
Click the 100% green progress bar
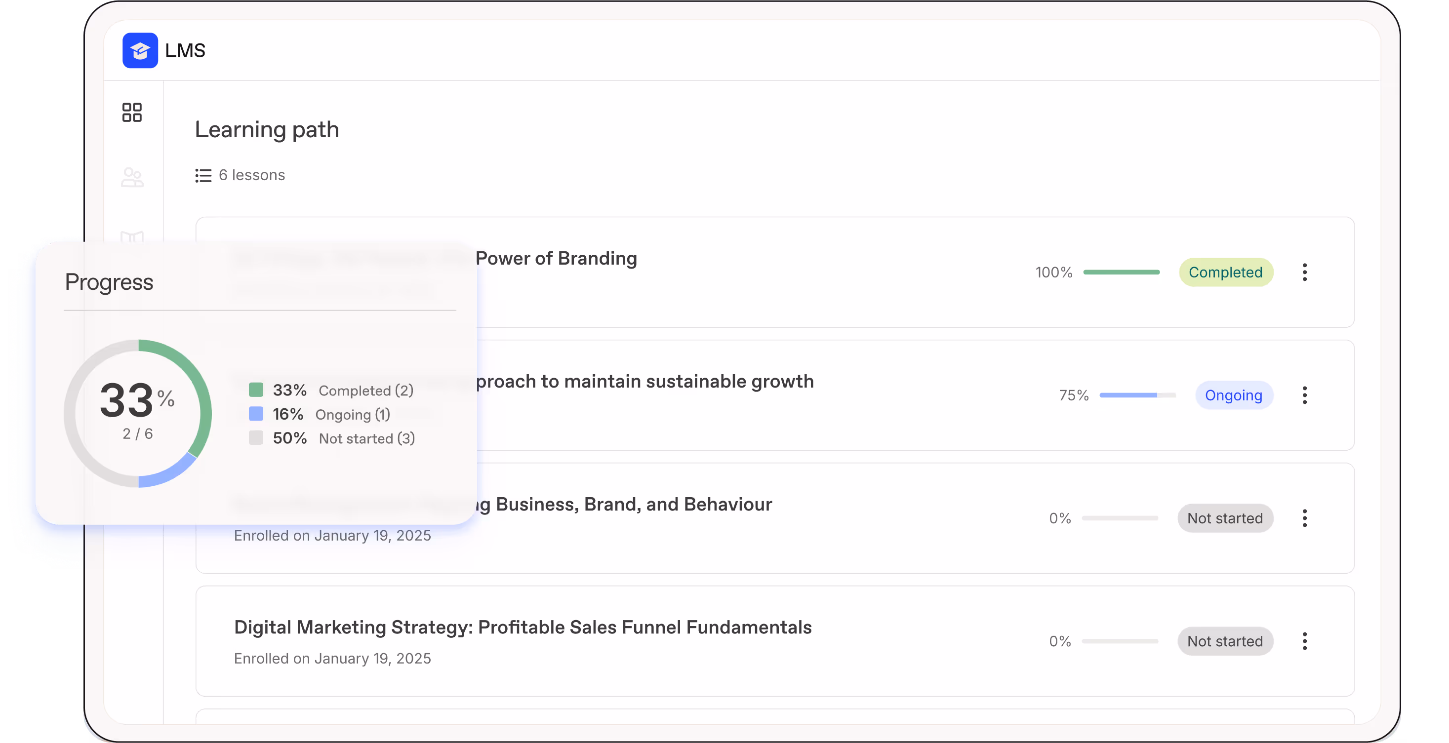click(1121, 272)
